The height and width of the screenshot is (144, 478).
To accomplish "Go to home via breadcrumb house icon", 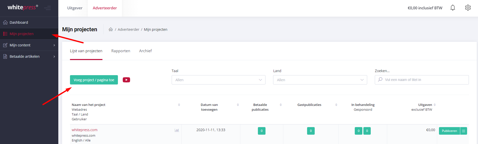I will tap(111, 30).
